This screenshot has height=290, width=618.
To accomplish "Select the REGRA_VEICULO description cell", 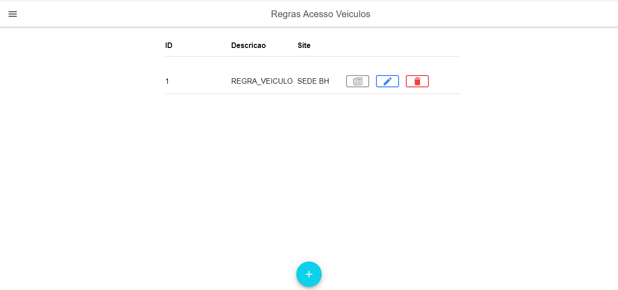I will 261,81.
